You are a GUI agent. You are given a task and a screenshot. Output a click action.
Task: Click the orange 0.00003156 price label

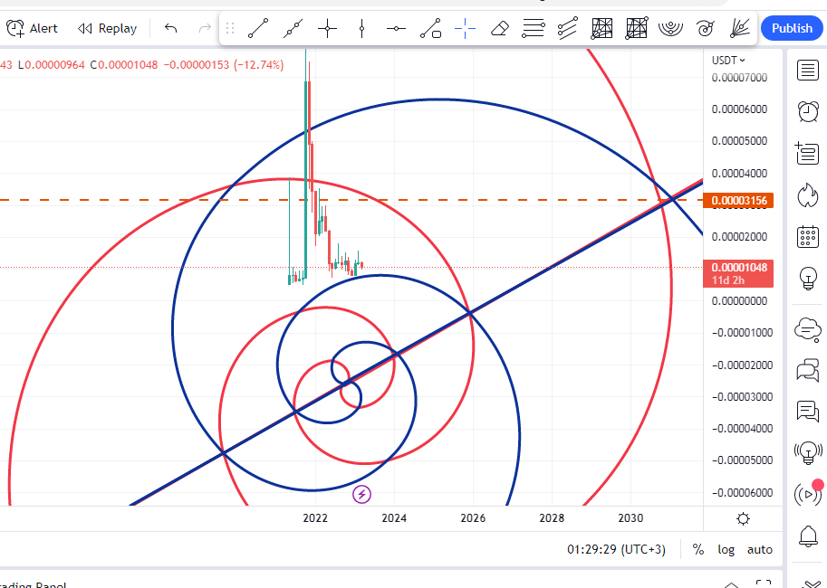(x=738, y=201)
